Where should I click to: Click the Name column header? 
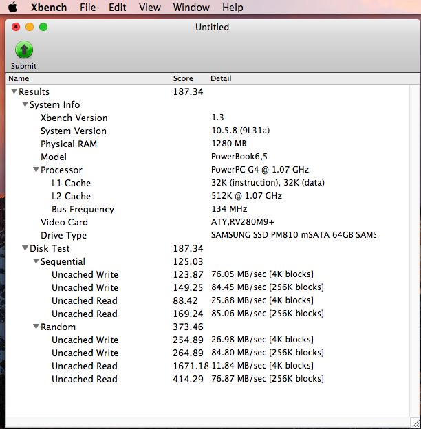(19, 78)
